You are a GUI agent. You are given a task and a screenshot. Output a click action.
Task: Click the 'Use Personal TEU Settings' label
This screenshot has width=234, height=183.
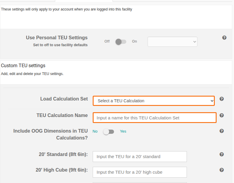pyautogui.click(x=57, y=37)
